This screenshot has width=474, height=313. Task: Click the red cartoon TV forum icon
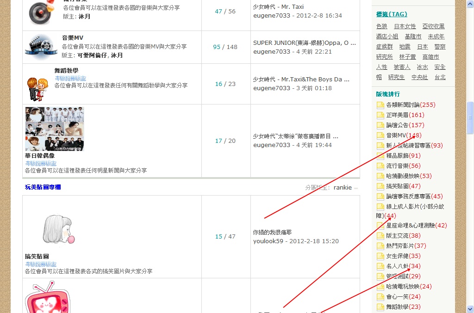tap(47, 297)
